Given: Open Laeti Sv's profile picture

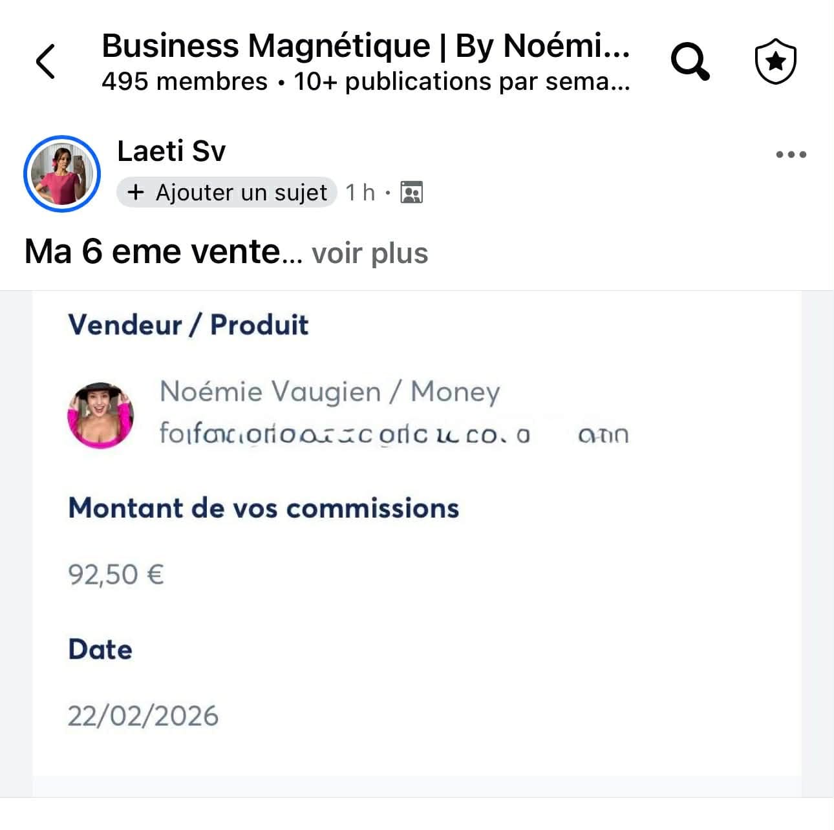Looking at the screenshot, I should (62, 174).
